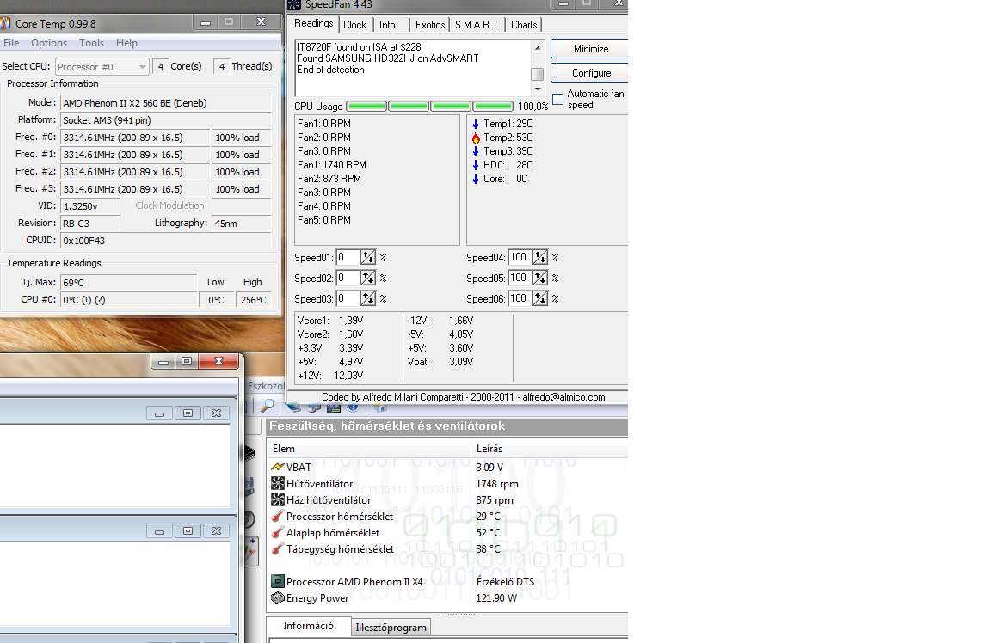Click the Lithography value 45nm

pos(242,223)
